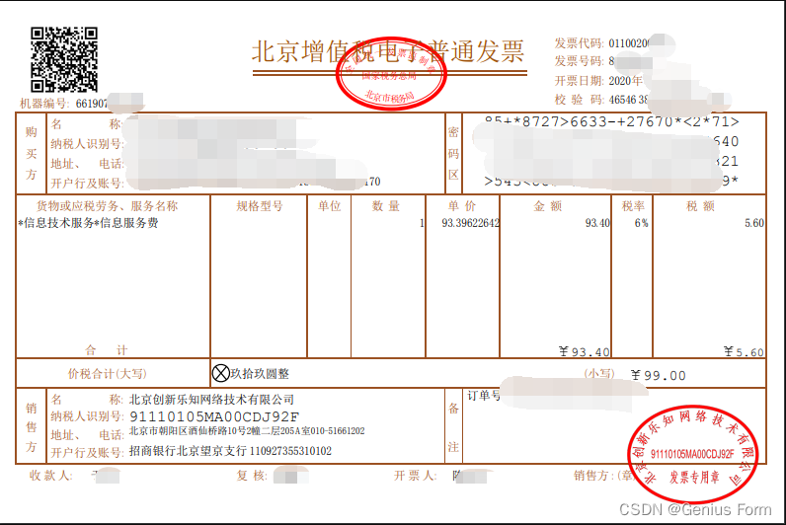Click the seller tax ID 91110105MA00CDJ92F
Viewport: 786px width, 525px height.
[x=214, y=416]
